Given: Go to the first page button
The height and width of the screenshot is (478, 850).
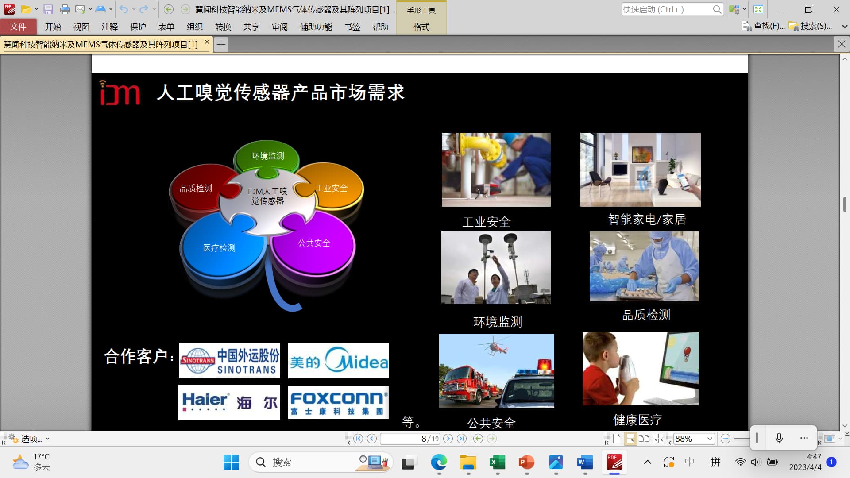Looking at the screenshot, I should click(358, 439).
